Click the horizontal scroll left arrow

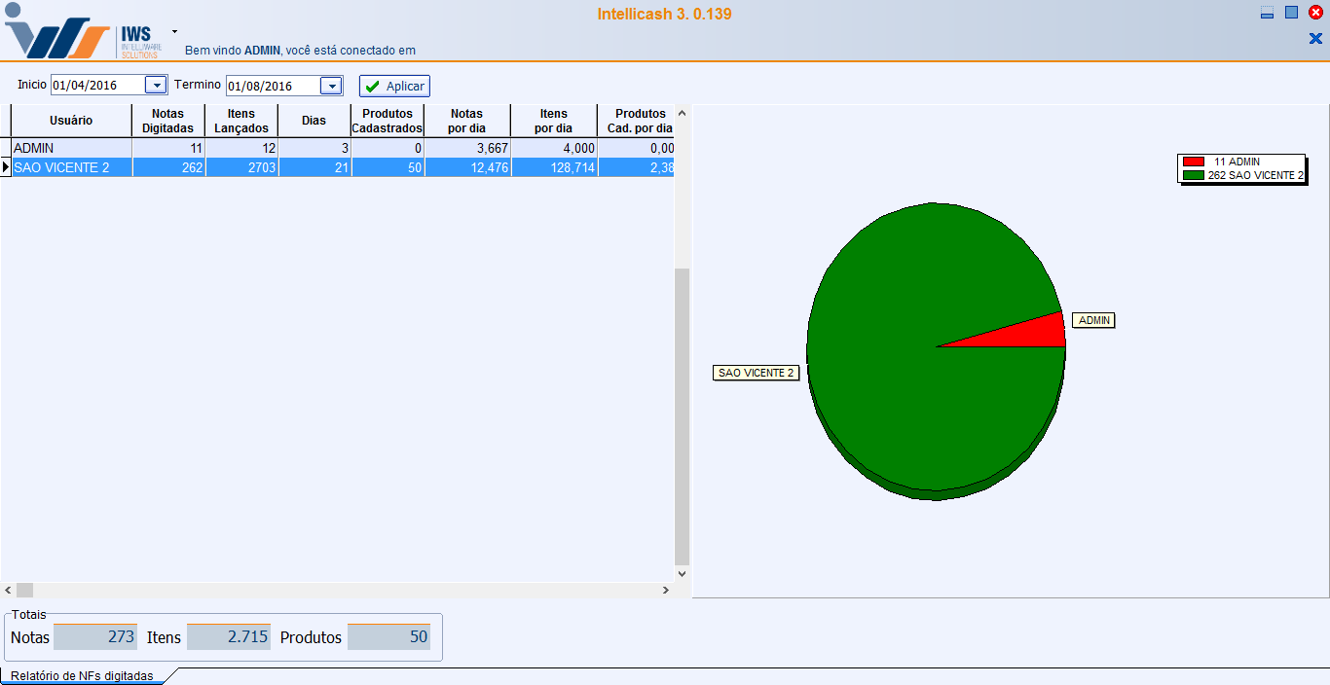click(x=8, y=590)
